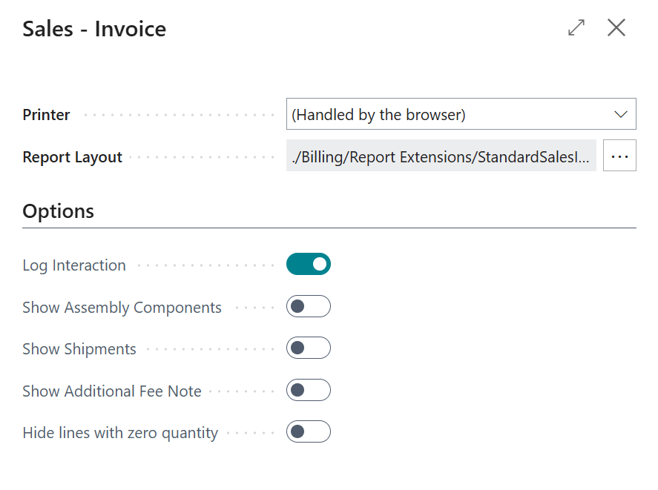Click the Report Layout ellipsis button

(619, 156)
